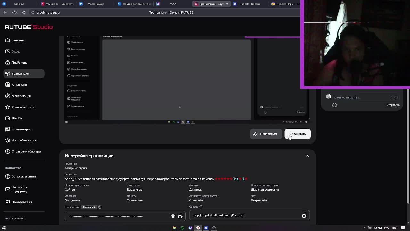Viewport: 410px width, 231px height.
Task: Click the Отключены donations value
Action: [x=135, y=200]
